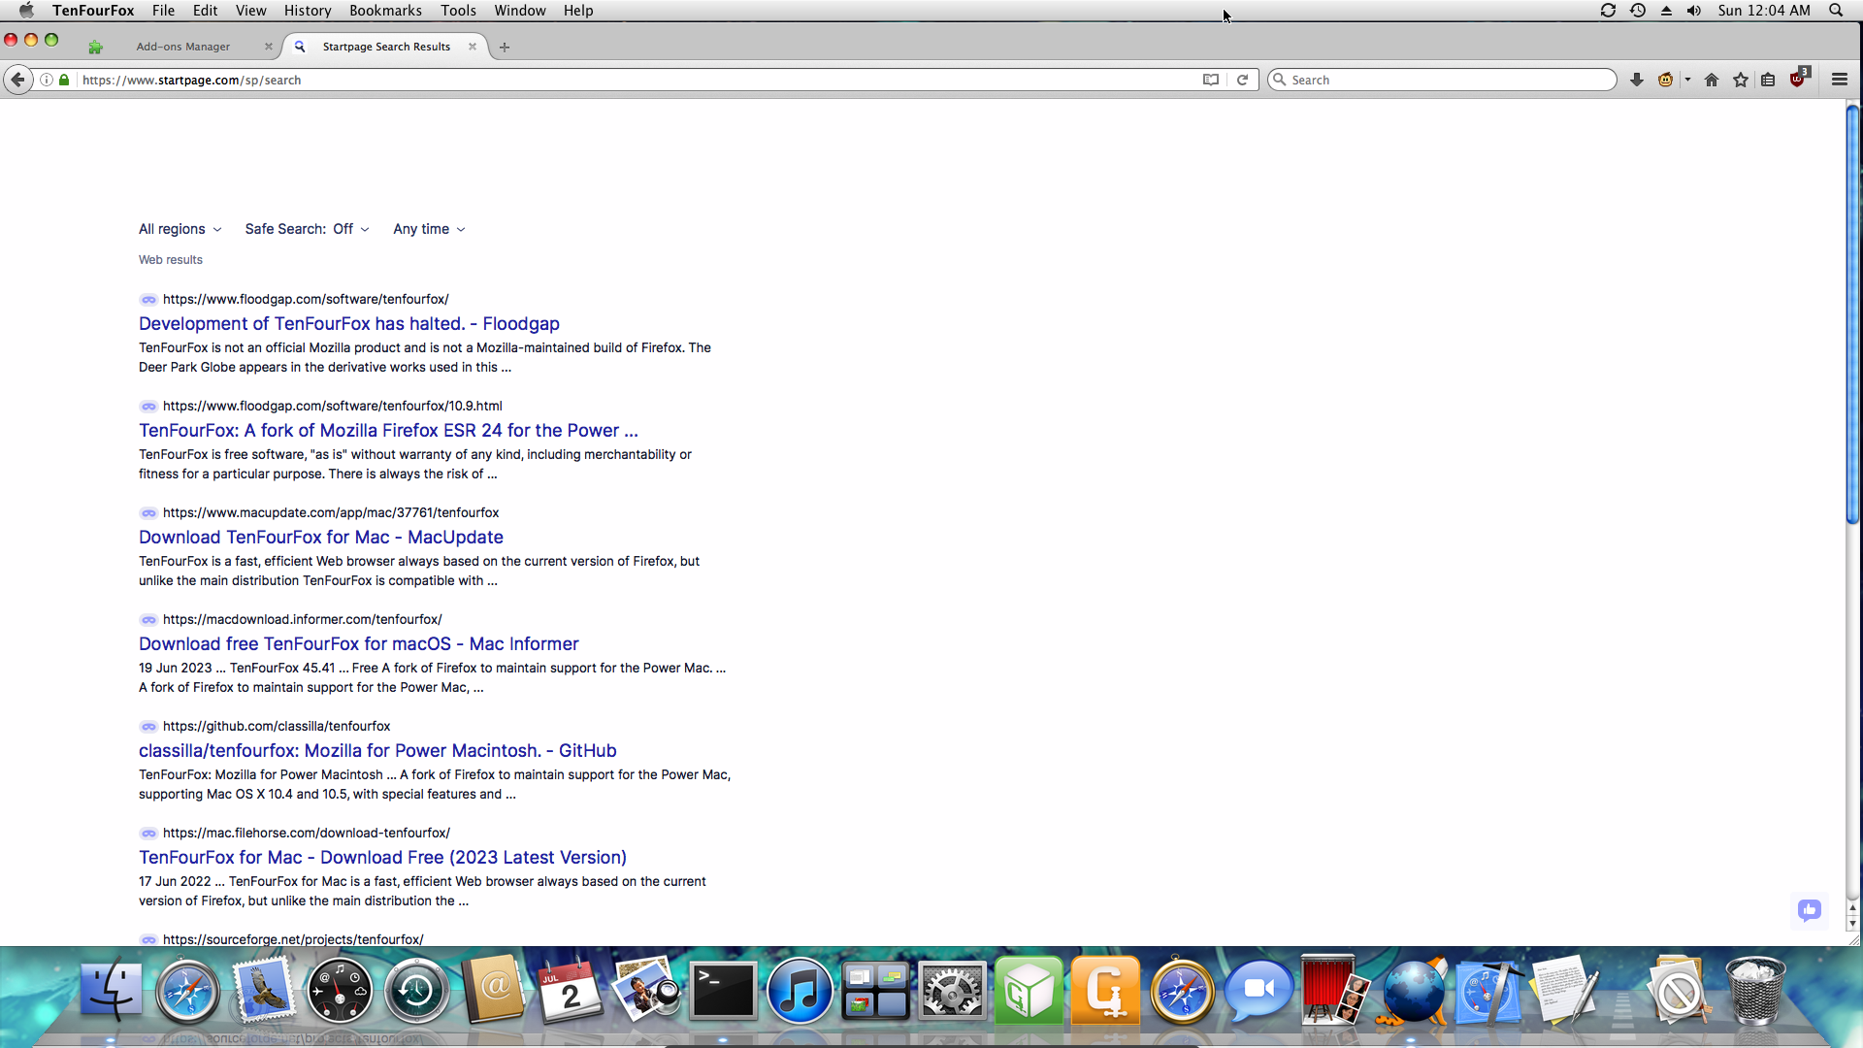The image size is (1863, 1048).
Task: Open Dashboard from the Dock
Action: point(340,991)
